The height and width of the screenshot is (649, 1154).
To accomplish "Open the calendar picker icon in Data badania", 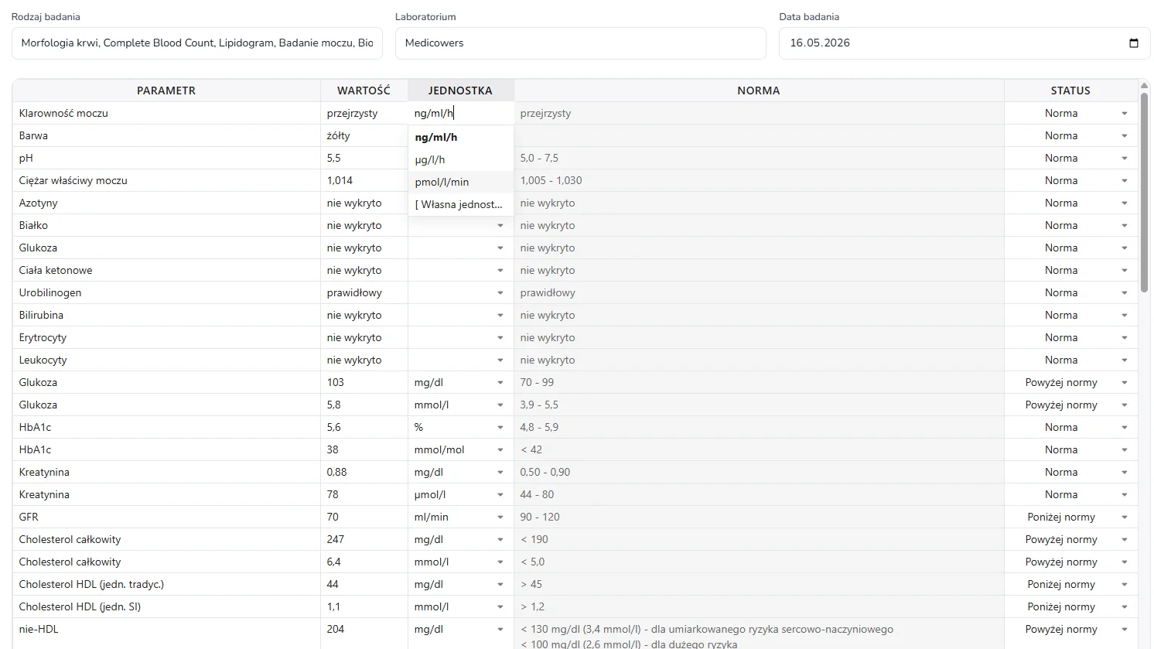I will coord(1134,43).
